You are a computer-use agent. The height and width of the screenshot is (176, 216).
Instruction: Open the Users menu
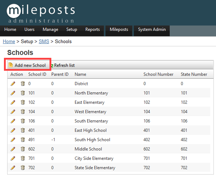pyautogui.click(x=29, y=29)
